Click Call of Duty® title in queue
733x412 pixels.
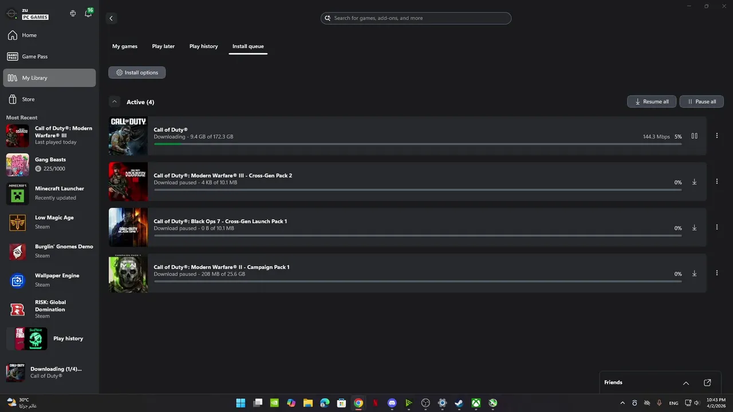(171, 130)
